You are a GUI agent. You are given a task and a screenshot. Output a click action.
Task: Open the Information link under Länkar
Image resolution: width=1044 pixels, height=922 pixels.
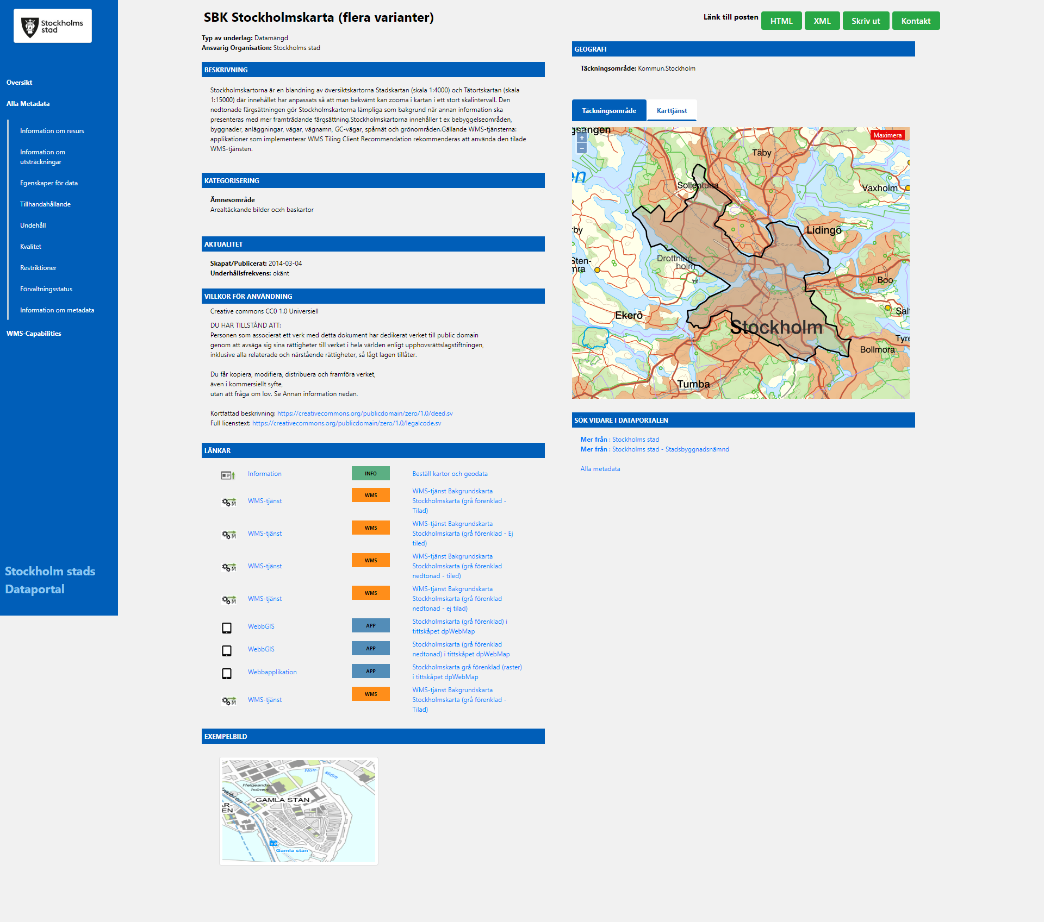pyautogui.click(x=265, y=474)
